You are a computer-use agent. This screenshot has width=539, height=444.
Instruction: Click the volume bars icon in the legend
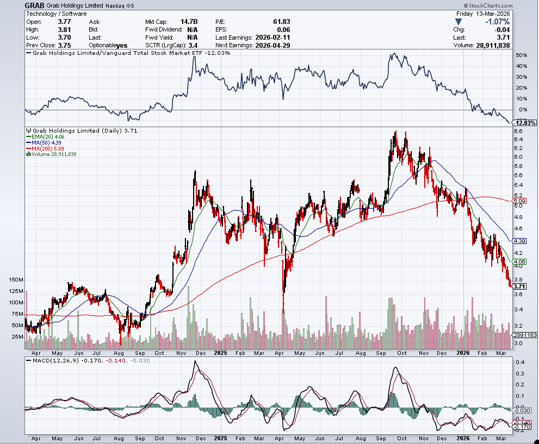click(x=28, y=154)
